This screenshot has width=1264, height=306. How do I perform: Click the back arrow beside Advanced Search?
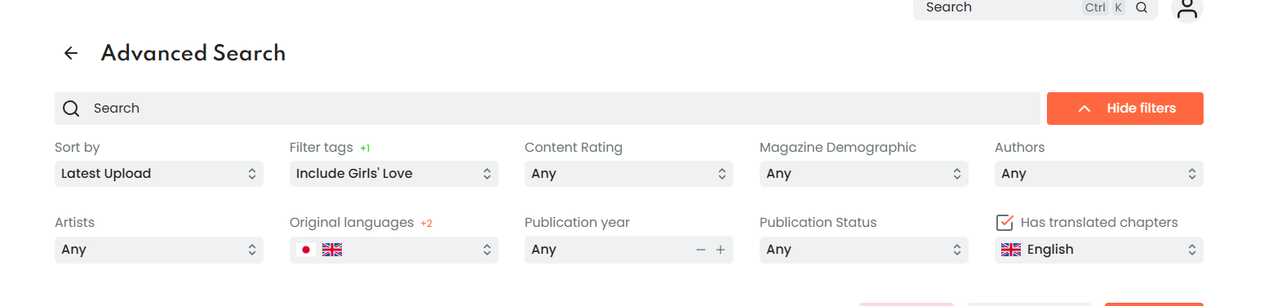(x=71, y=53)
